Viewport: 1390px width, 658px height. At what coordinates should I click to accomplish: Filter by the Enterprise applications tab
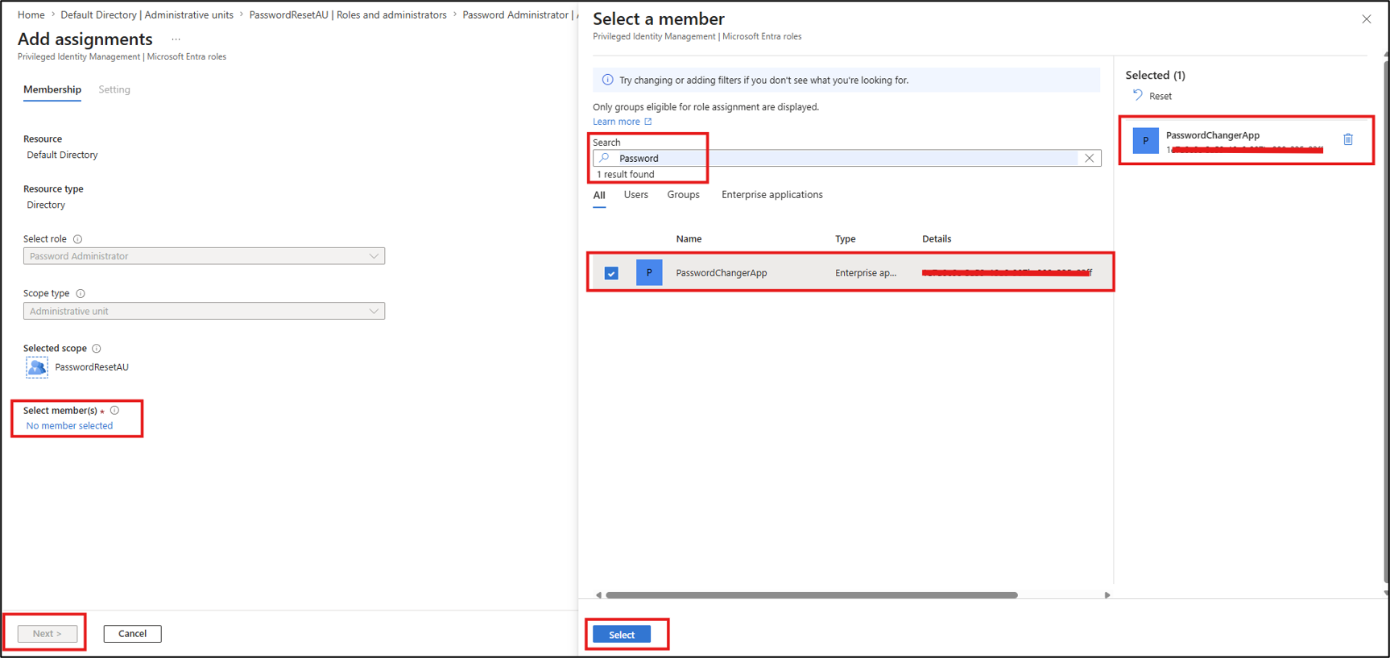772,195
